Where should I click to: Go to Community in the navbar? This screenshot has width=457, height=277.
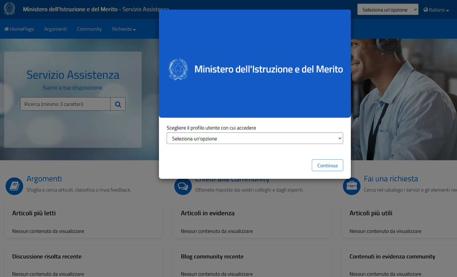tap(89, 29)
